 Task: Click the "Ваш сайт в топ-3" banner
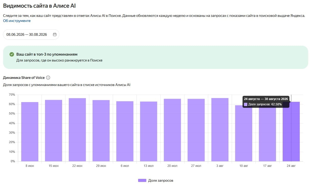(156, 57)
